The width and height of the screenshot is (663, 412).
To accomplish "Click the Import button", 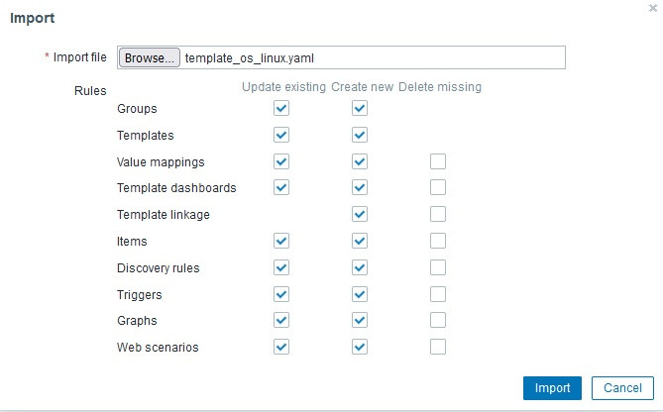I will tap(552, 388).
